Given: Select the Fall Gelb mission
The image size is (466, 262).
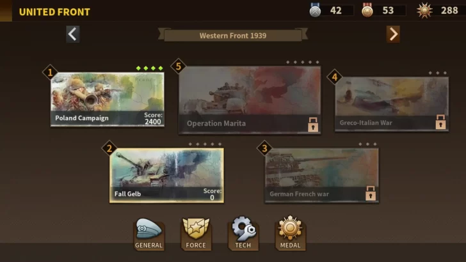Looking at the screenshot, I should pos(166,176).
